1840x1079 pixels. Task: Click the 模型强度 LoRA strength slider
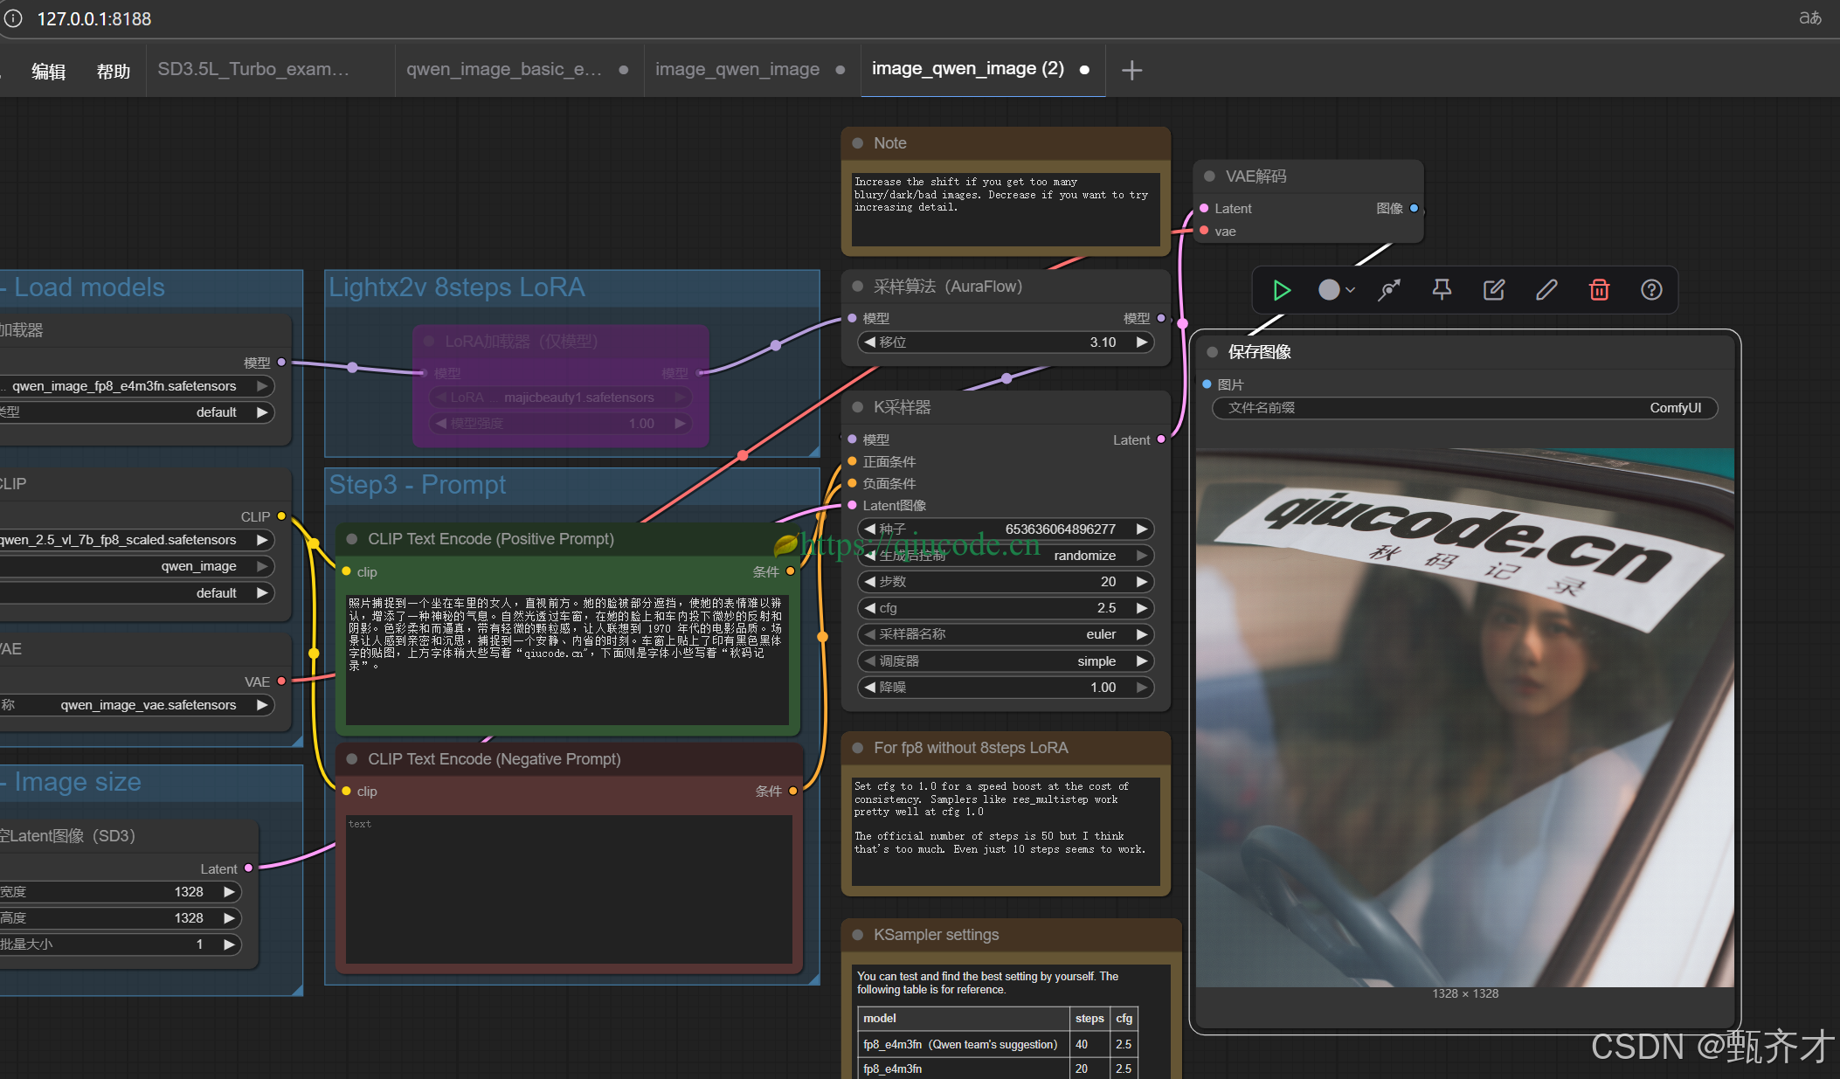[560, 424]
